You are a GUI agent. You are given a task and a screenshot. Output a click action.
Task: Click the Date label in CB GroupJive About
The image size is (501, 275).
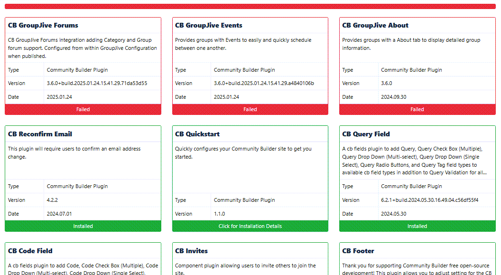click(348, 97)
